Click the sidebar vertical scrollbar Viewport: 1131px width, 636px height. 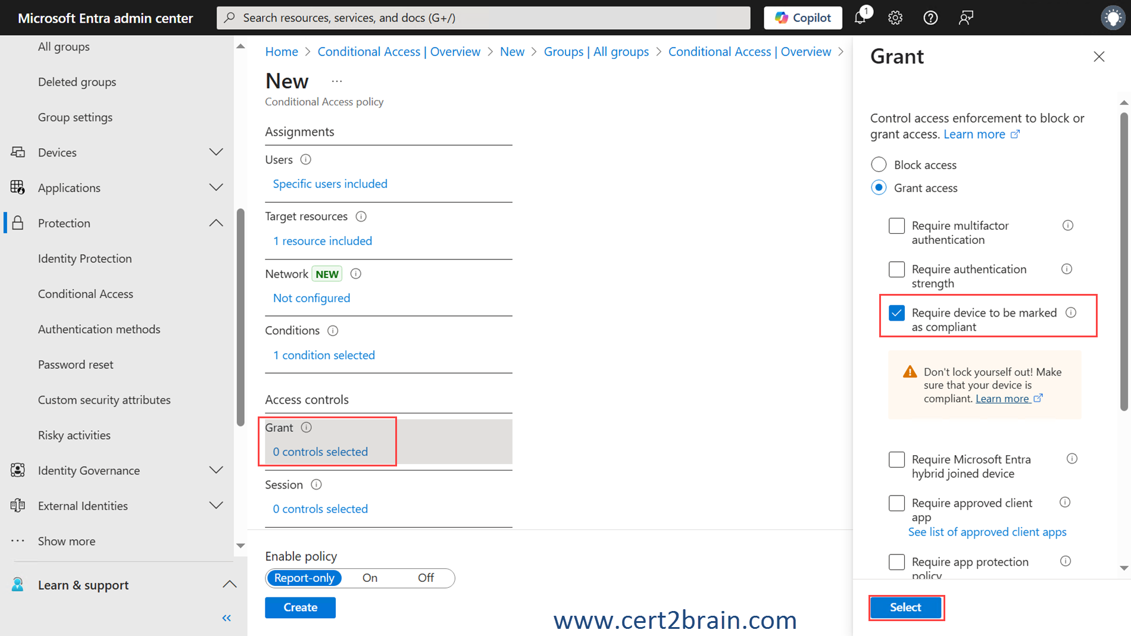point(240,317)
